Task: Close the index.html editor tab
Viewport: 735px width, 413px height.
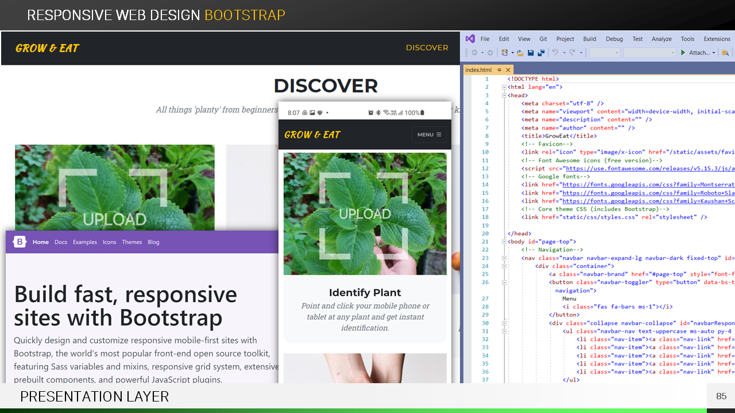Action: tap(508, 70)
